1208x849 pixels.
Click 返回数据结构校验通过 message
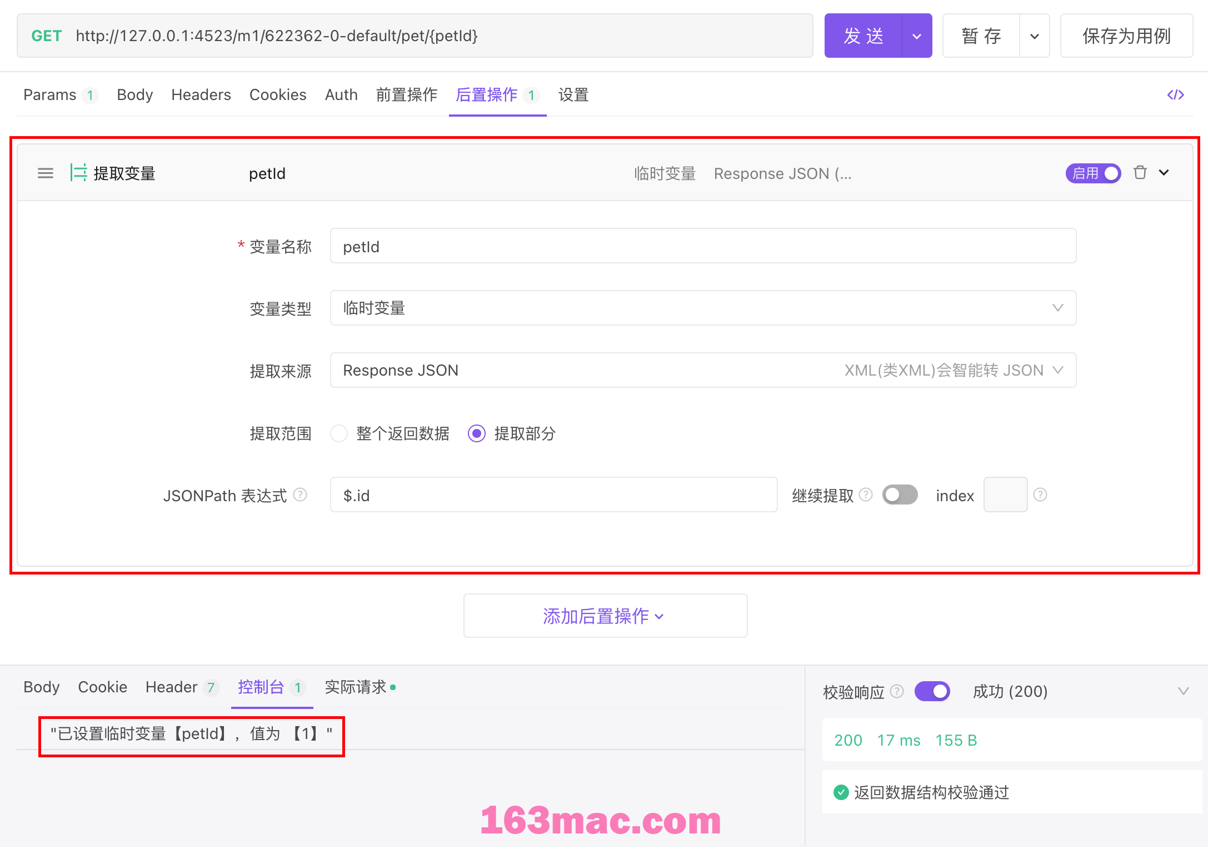931,792
